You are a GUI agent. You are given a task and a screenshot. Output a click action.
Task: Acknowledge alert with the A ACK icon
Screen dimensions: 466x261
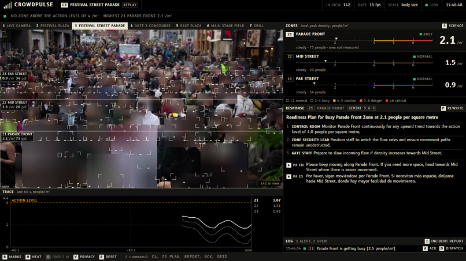(426, 248)
